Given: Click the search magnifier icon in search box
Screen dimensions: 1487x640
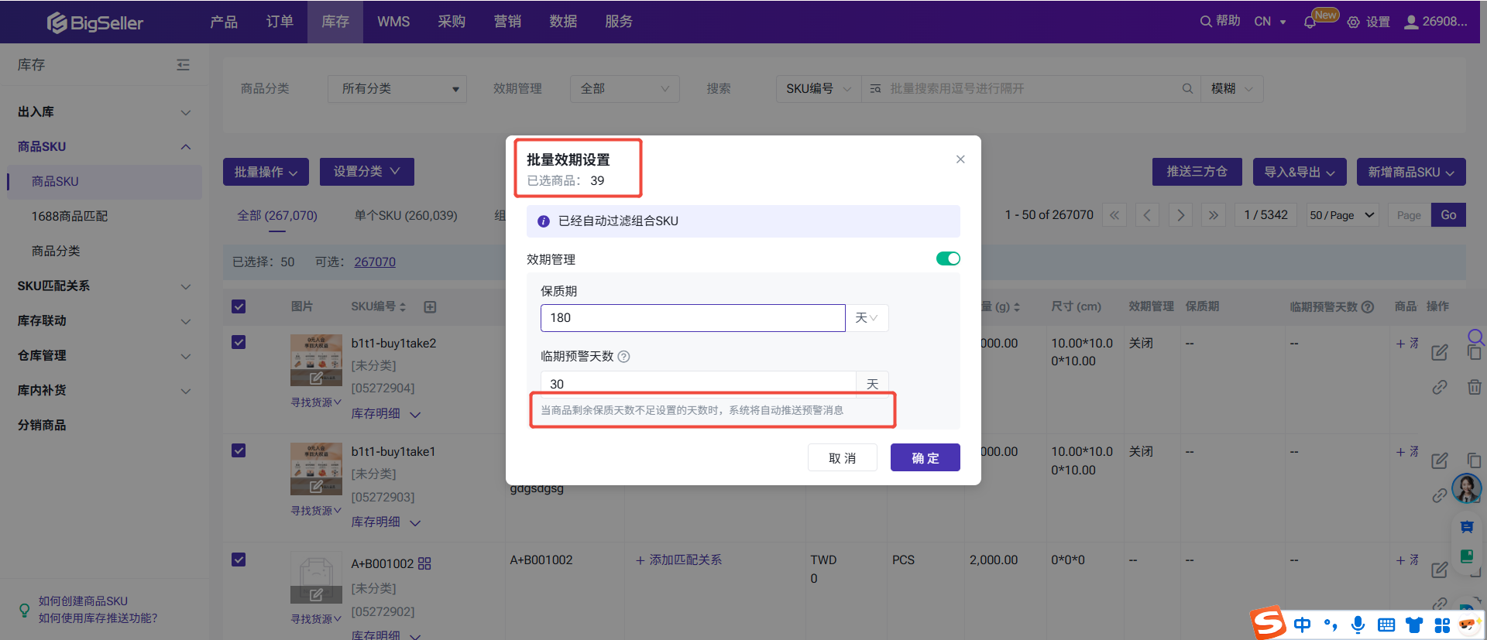Looking at the screenshot, I should click(x=1187, y=89).
